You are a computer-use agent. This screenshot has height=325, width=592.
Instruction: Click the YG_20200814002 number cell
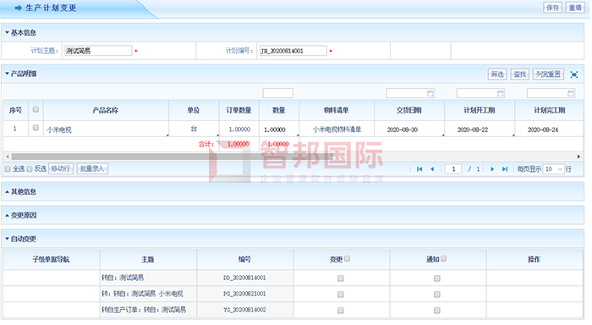[x=244, y=310]
